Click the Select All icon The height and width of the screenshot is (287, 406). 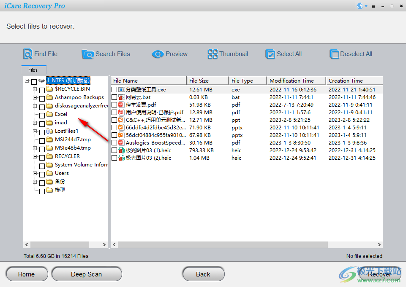click(270, 54)
